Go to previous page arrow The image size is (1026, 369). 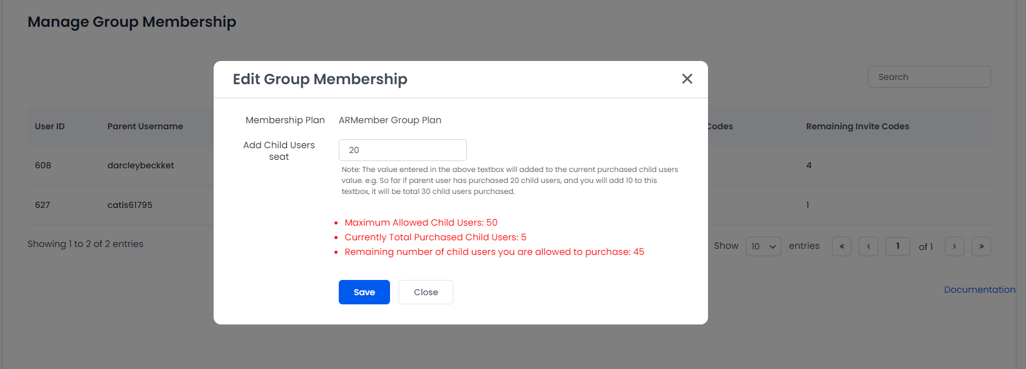[x=869, y=246]
